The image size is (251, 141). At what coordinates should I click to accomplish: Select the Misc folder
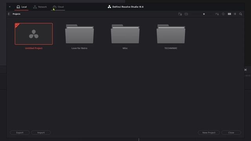pyautogui.click(x=125, y=34)
